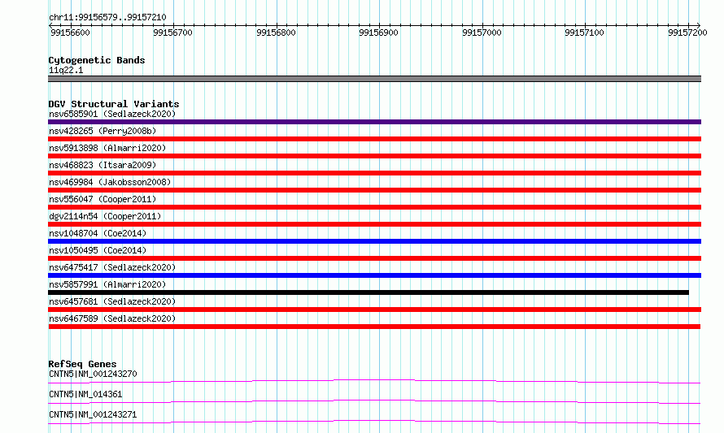Click the red bar under dgv2114n54
Viewport: 724px width, 433px height.
coord(374,224)
